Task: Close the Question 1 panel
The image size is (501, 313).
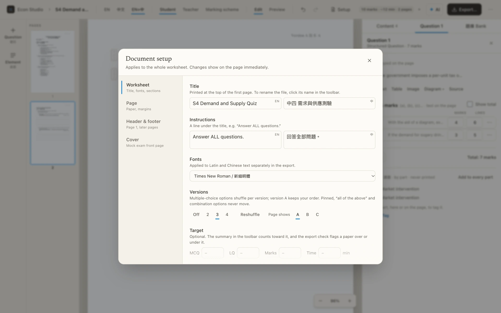Action: 491,43
